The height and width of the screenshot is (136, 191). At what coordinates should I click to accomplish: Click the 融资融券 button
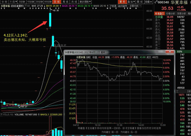pos(122,6)
